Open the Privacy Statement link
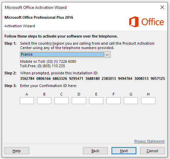The width and height of the screenshot is (170, 159). tap(149, 141)
